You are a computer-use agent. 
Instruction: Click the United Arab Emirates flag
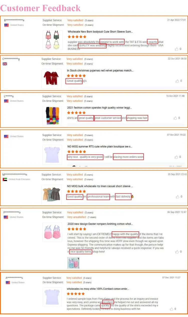click(5, 179)
